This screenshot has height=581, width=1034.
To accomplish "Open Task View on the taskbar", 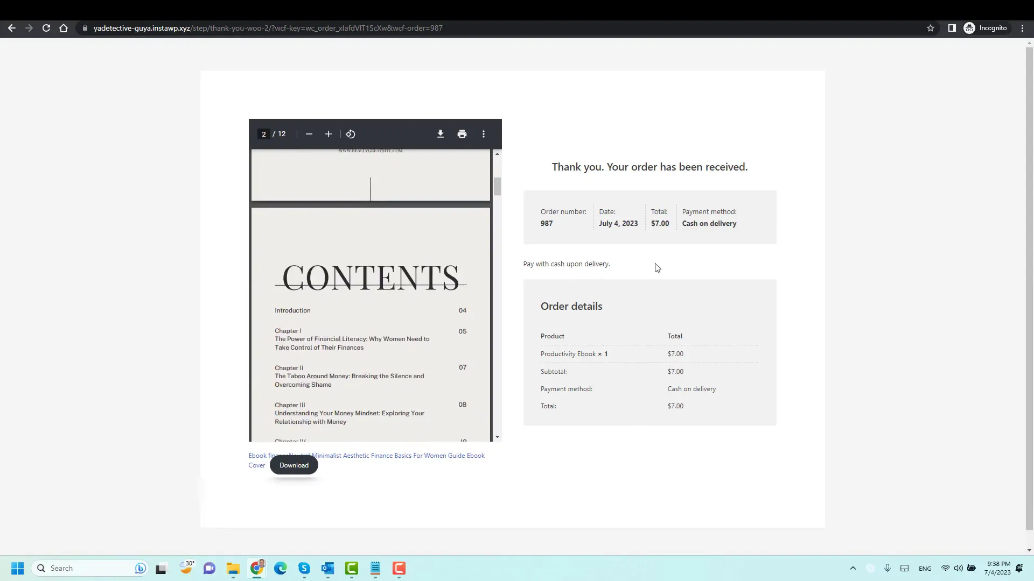I will click(161, 569).
